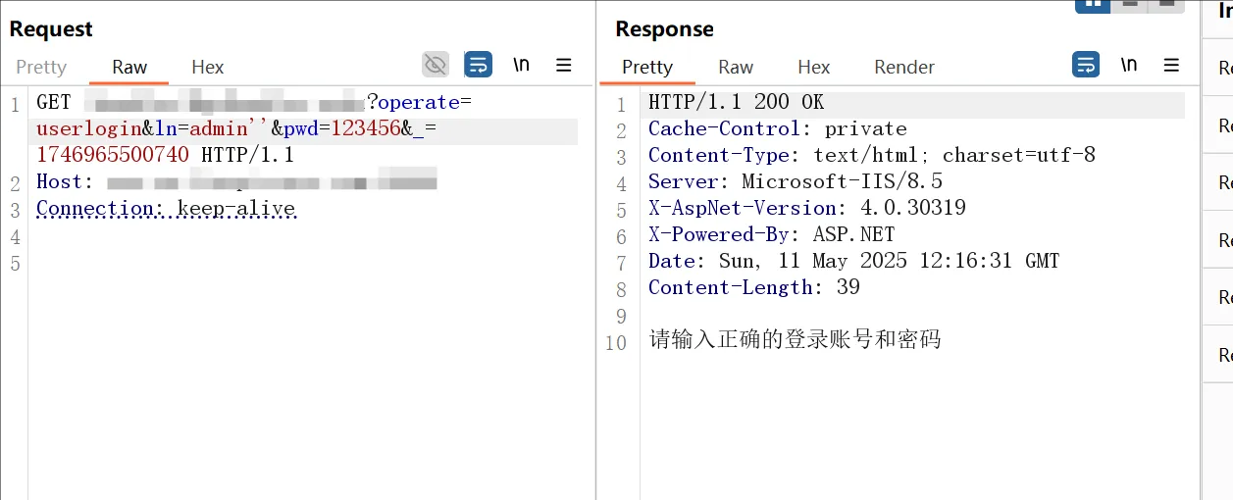
Task: Click the 'pwd' parameter name in request
Action: coord(301,128)
